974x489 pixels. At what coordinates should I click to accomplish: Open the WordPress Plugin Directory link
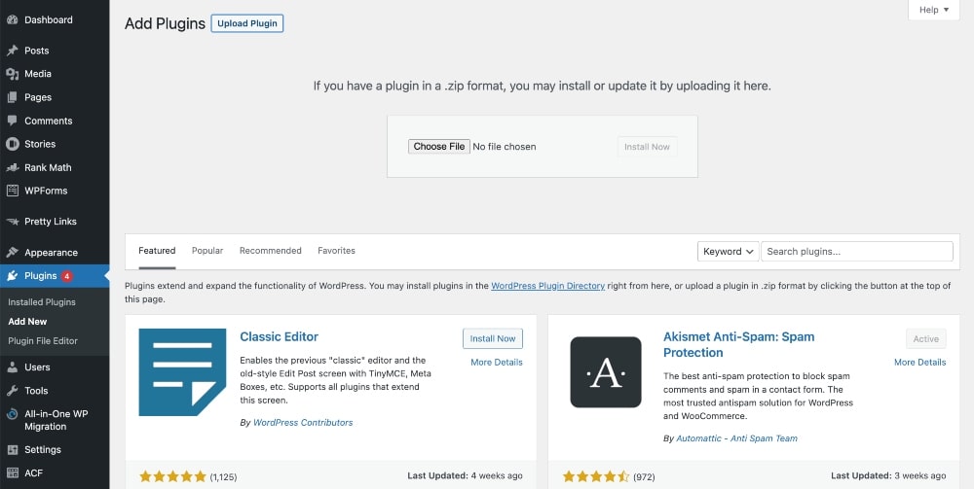click(x=547, y=286)
